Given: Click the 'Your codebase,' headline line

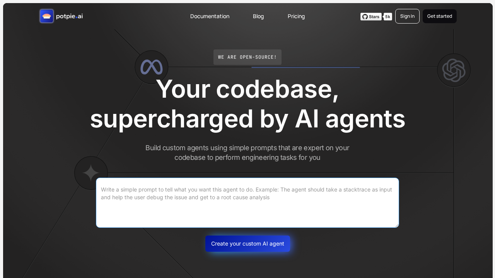Looking at the screenshot, I should [x=247, y=89].
